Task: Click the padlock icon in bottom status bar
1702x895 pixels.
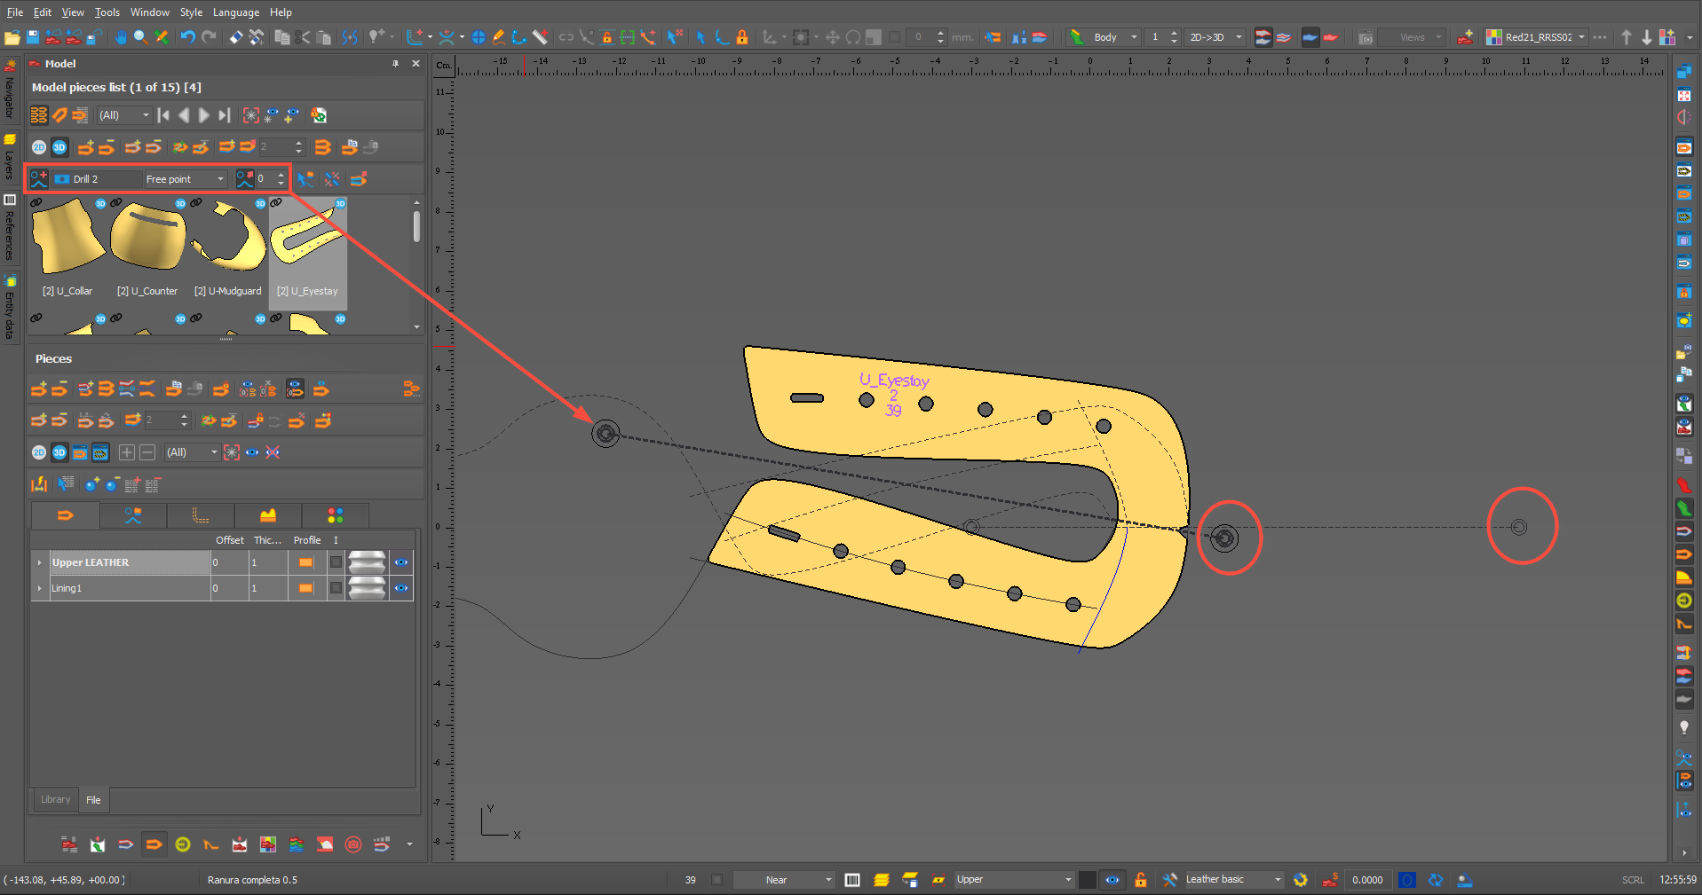Action: [1141, 880]
